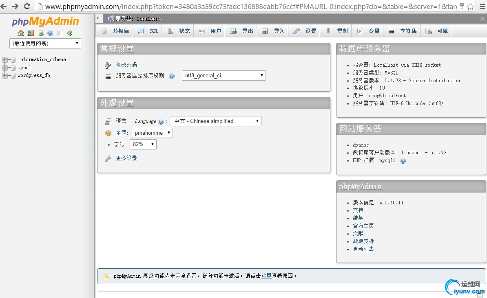
Task: Click the phpMyAdmin logo
Action: 45,21
